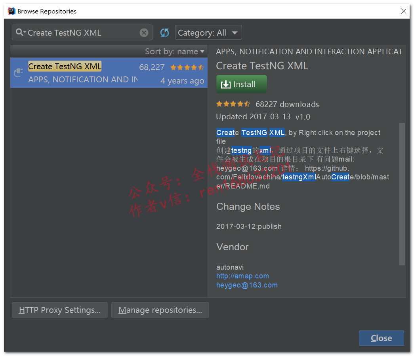Viewport: 414px width, 356px height.
Task: Click the IntelliJ icon in title bar
Action: [11, 11]
